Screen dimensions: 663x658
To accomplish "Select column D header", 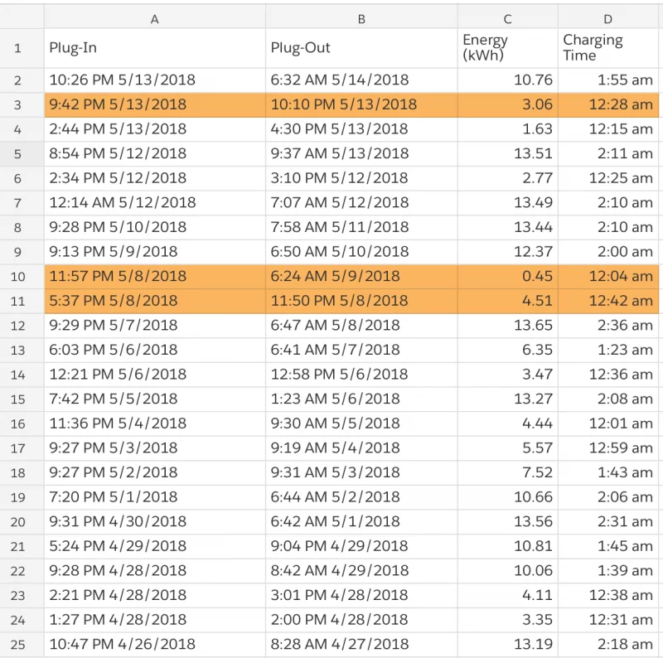I will pos(607,19).
